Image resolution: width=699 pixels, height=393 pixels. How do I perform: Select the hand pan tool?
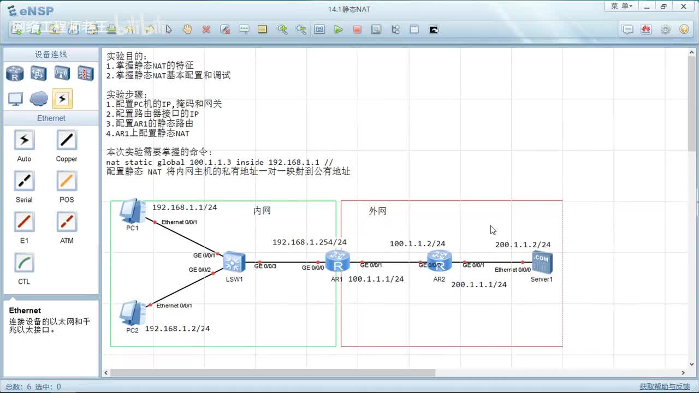[187, 29]
